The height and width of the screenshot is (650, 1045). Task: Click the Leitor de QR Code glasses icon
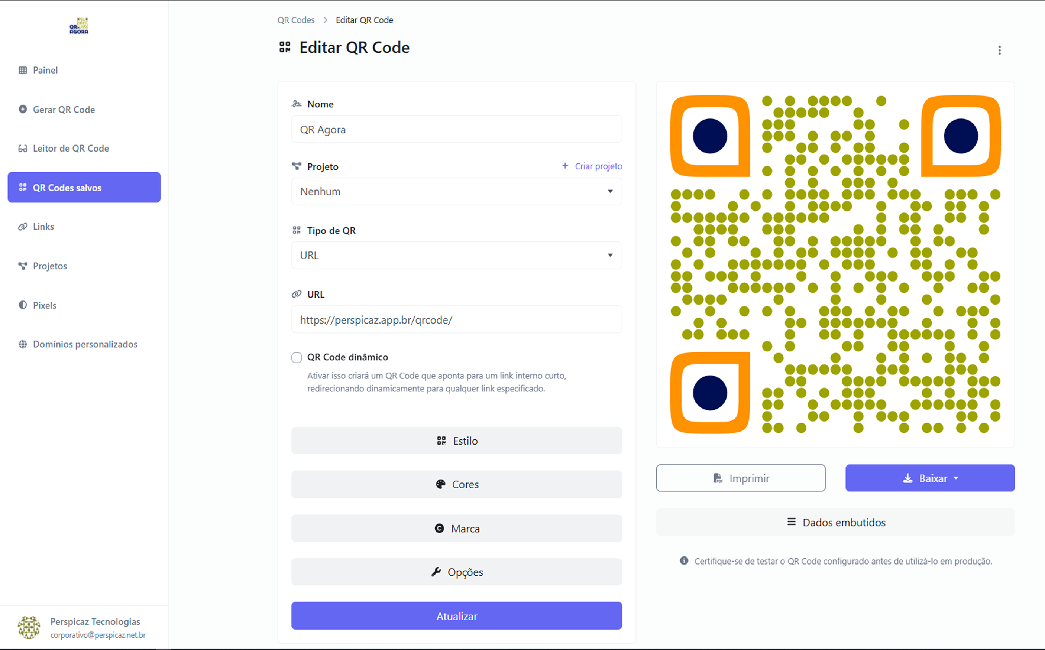pyautogui.click(x=23, y=149)
